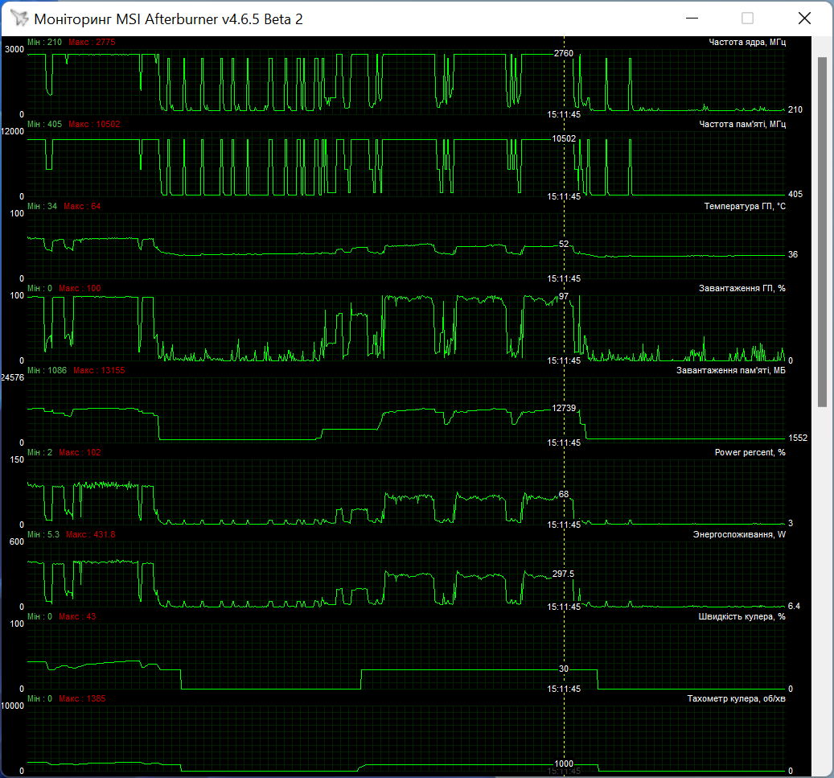The height and width of the screenshot is (778, 834).
Task: Click the 52 GPU temperature marker value
Action: [564, 244]
